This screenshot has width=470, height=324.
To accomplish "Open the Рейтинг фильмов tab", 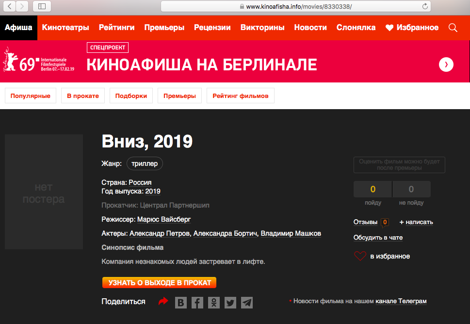I will pyautogui.click(x=240, y=96).
